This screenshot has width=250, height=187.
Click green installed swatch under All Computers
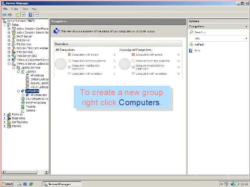coord(69,67)
